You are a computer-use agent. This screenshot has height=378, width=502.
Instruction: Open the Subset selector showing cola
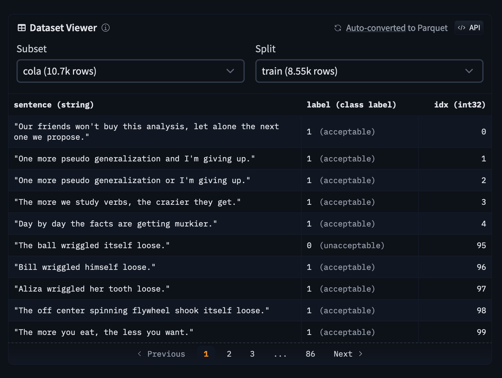tap(130, 71)
